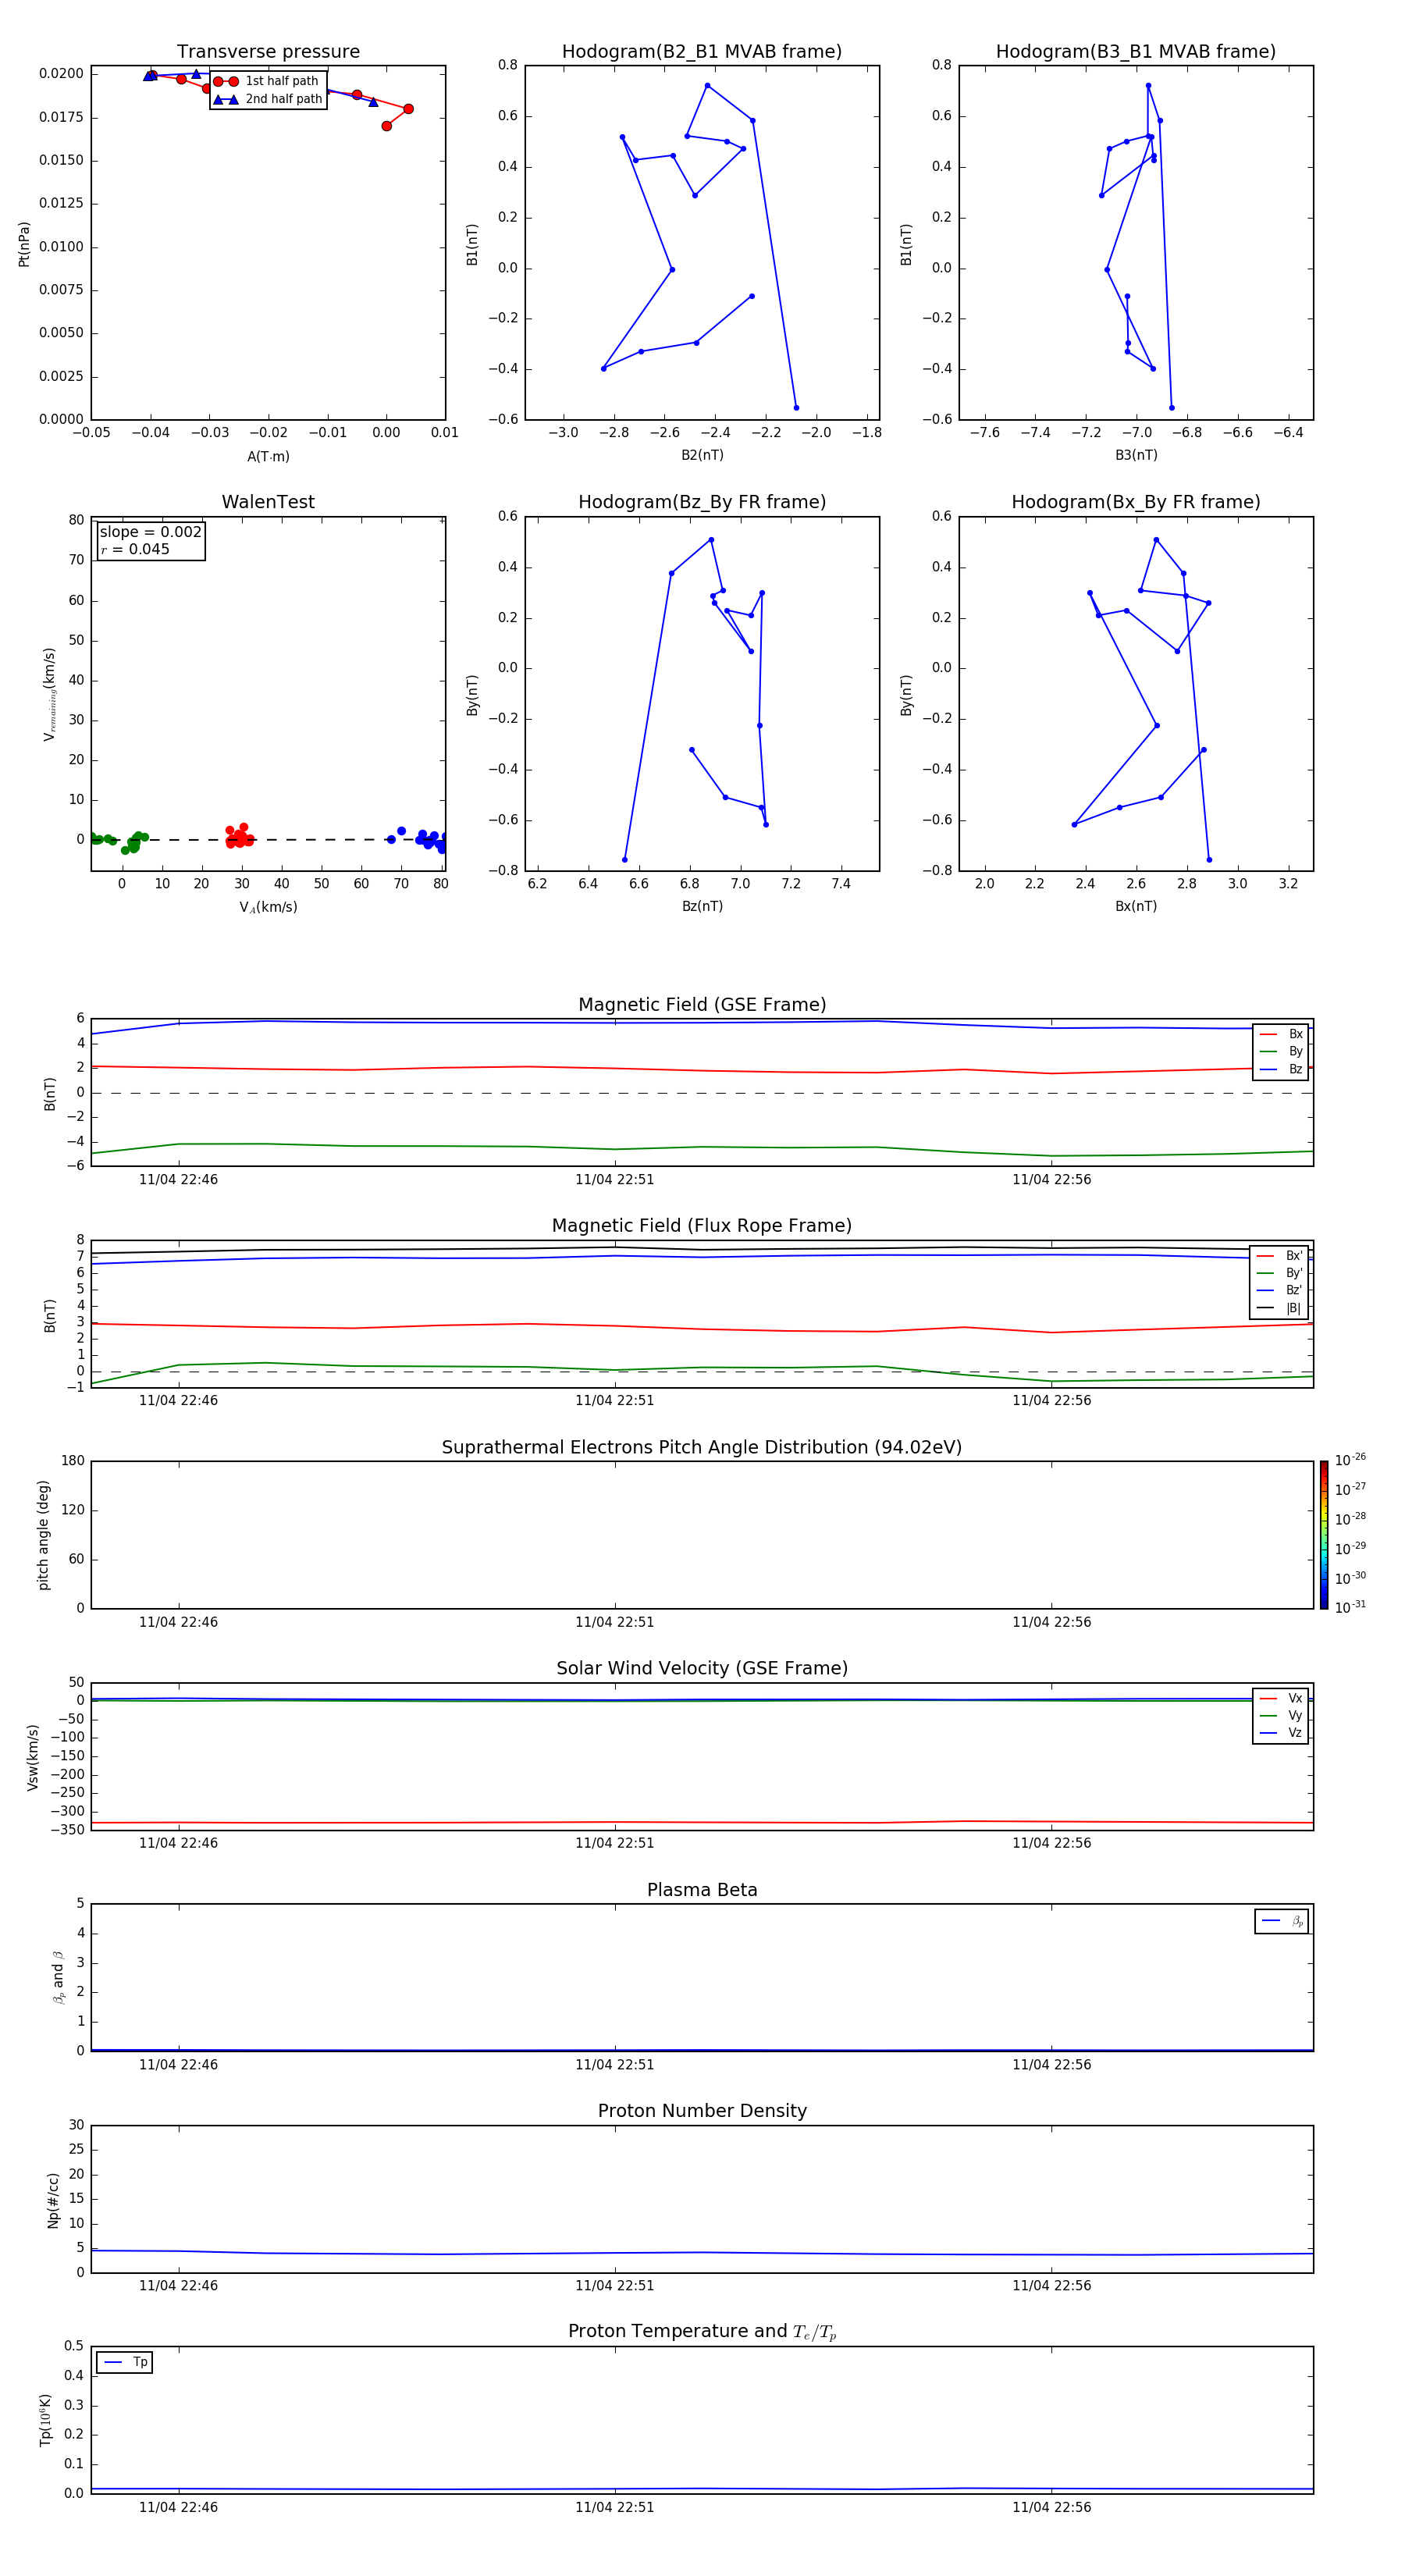Viewport: 1405px width, 2576px height.
Task: Click '11/04 22:56' tick under pitch angle plot
Action: click(x=1051, y=1622)
